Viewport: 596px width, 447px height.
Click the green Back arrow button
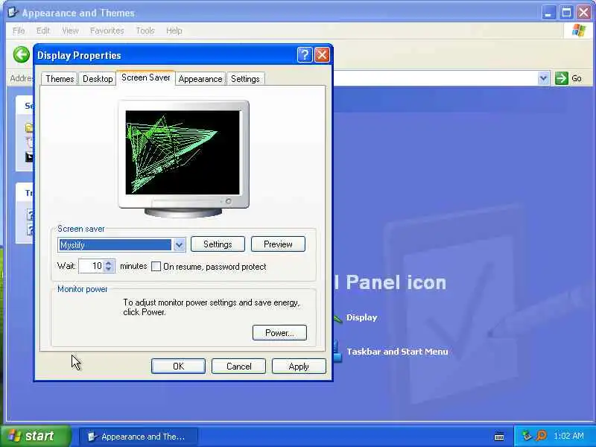coord(22,54)
